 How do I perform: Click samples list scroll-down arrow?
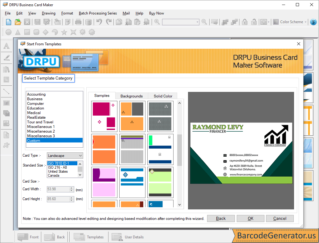click(x=179, y=205)
